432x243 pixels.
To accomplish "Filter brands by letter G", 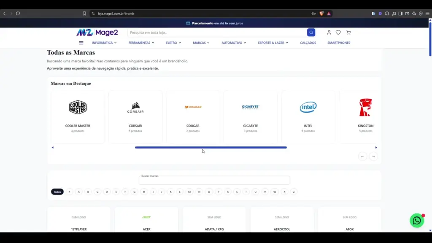I will click(x=135, y=192).
